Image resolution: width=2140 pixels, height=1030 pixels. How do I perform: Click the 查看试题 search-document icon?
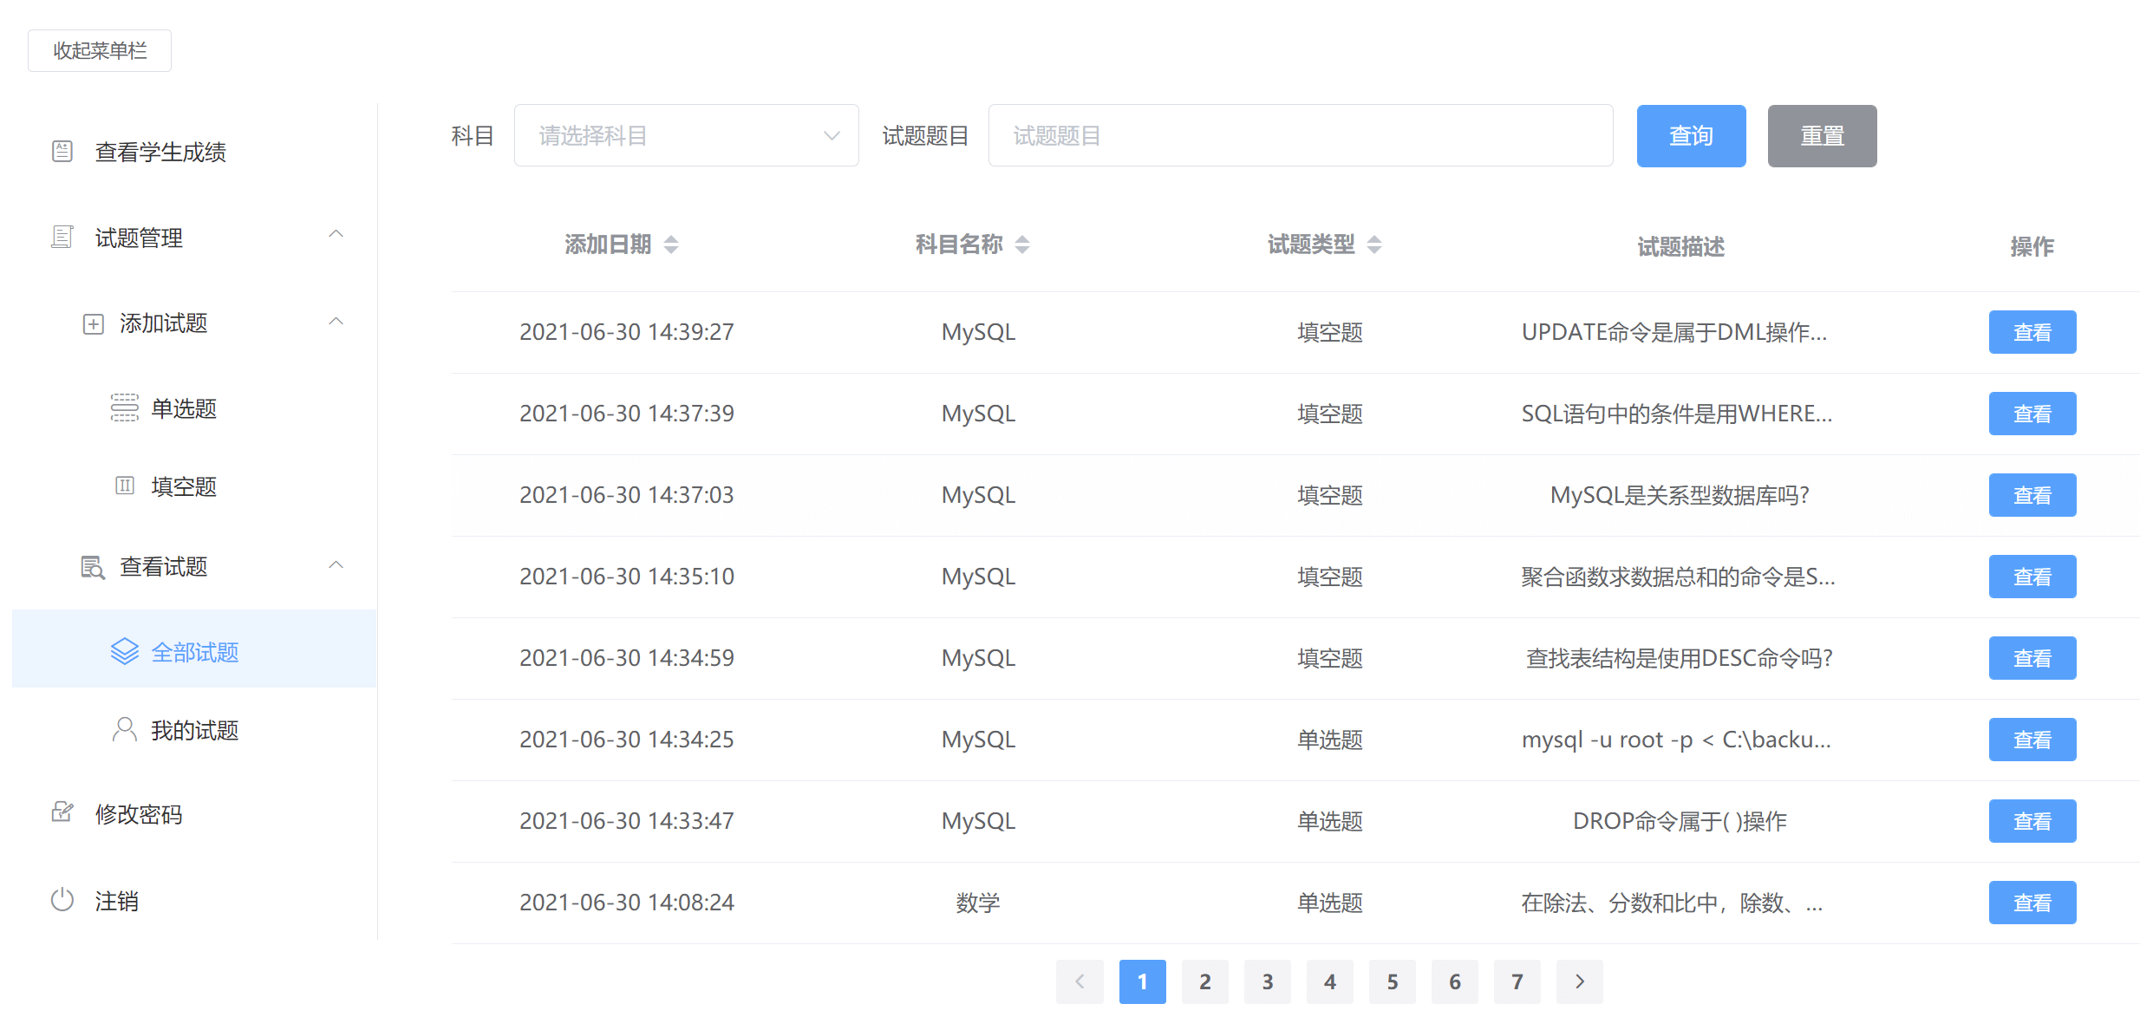click(93, 567)
